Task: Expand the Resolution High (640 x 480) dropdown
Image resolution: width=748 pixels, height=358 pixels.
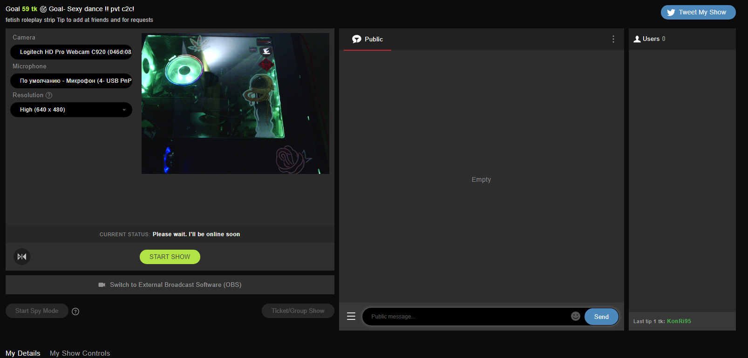Action: pyautogui.click(x=71, y=110)
